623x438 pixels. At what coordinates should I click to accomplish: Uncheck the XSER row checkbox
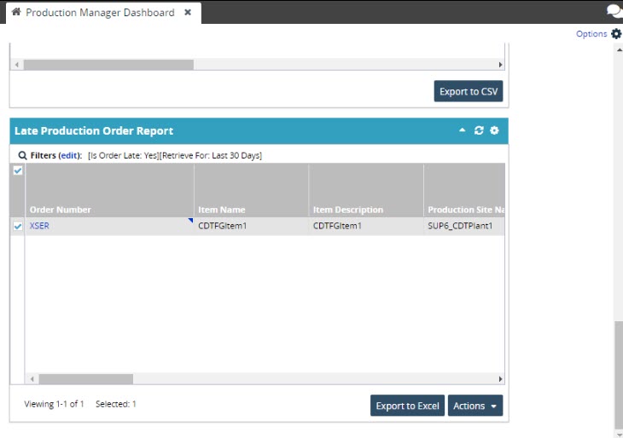(x=18, y=227)
